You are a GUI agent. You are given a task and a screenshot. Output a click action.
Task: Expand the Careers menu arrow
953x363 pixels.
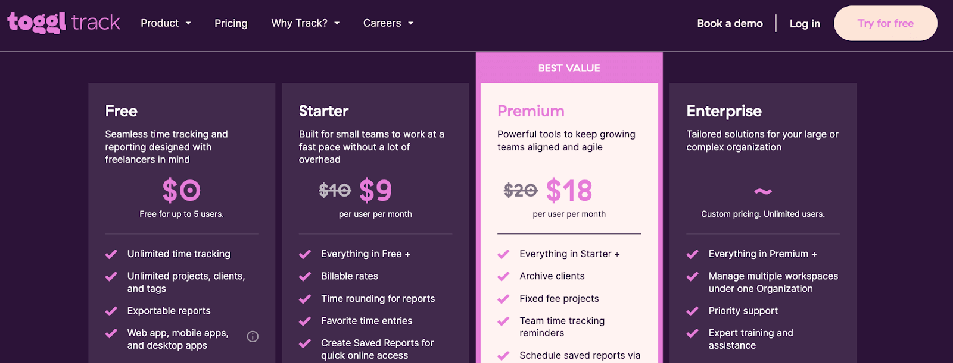click(x=410, y=23)
